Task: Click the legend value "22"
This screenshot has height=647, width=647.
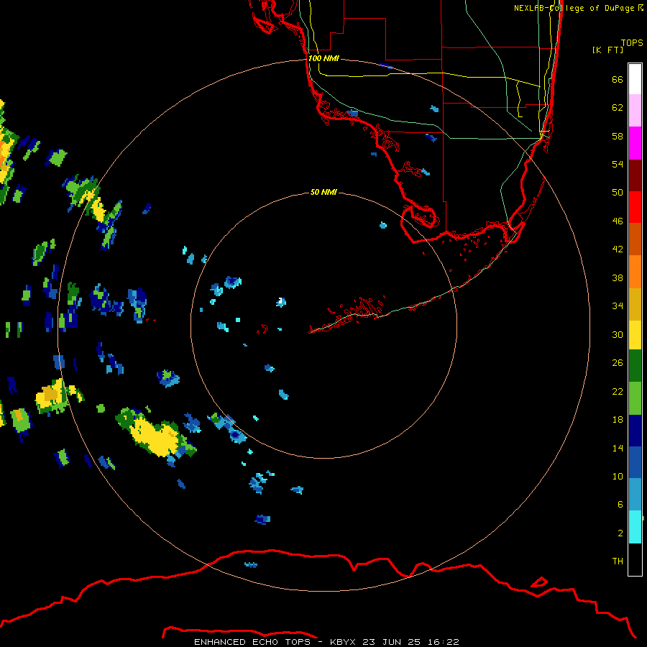Action: 618,391
